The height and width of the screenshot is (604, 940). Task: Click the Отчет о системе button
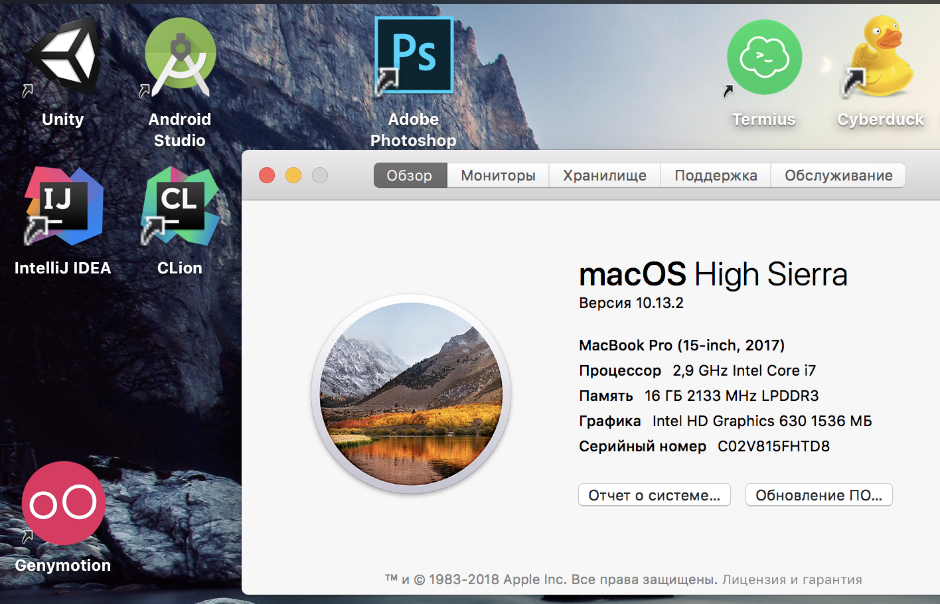pos(655,495)
